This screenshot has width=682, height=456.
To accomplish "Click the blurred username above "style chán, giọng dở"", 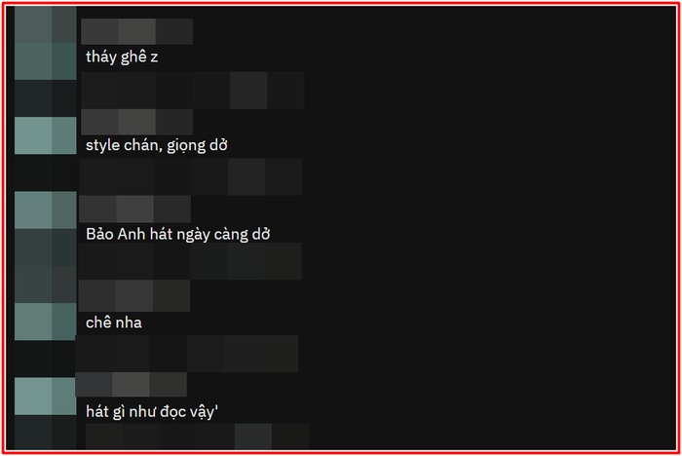I will coord(136,122).
